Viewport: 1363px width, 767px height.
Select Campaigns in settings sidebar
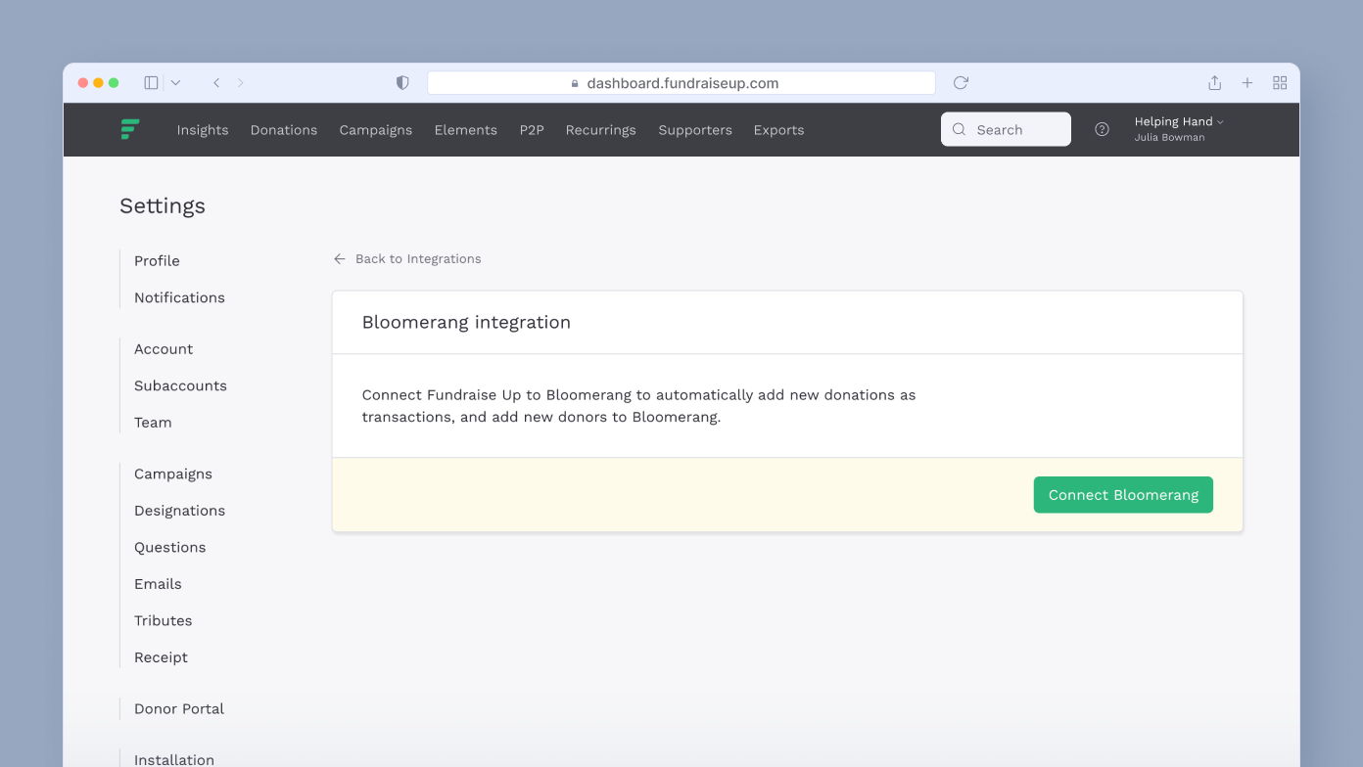[x=173, y=474]
